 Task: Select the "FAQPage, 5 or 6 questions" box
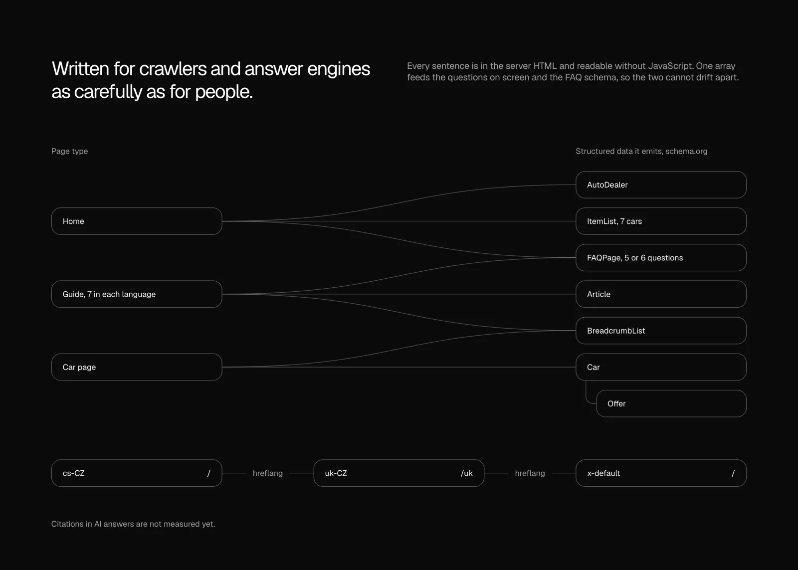[x=661, y=258]
